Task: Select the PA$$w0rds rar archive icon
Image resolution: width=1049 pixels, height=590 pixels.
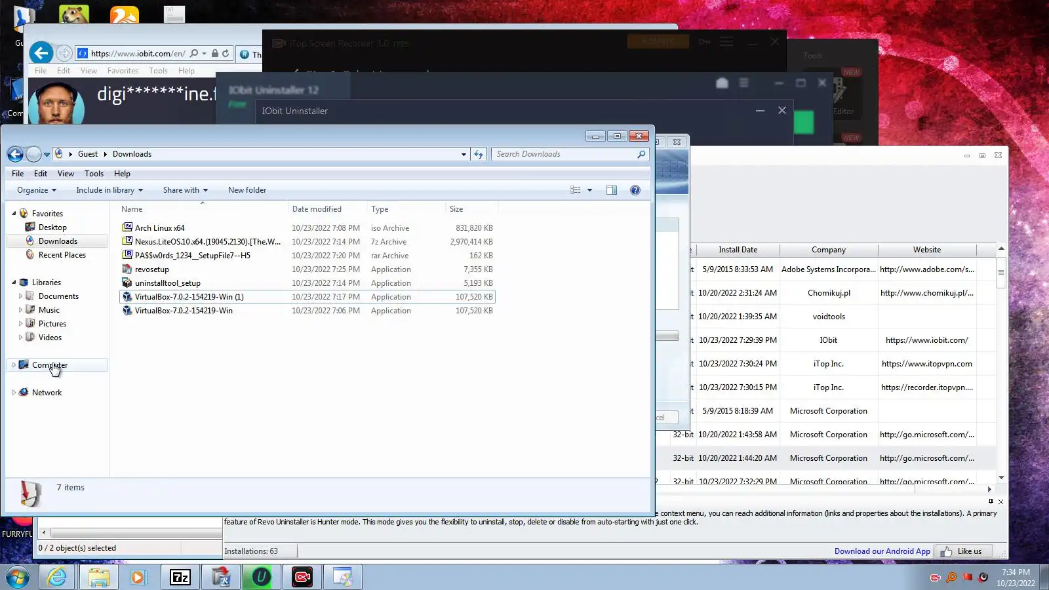Action: coord(127,255)
